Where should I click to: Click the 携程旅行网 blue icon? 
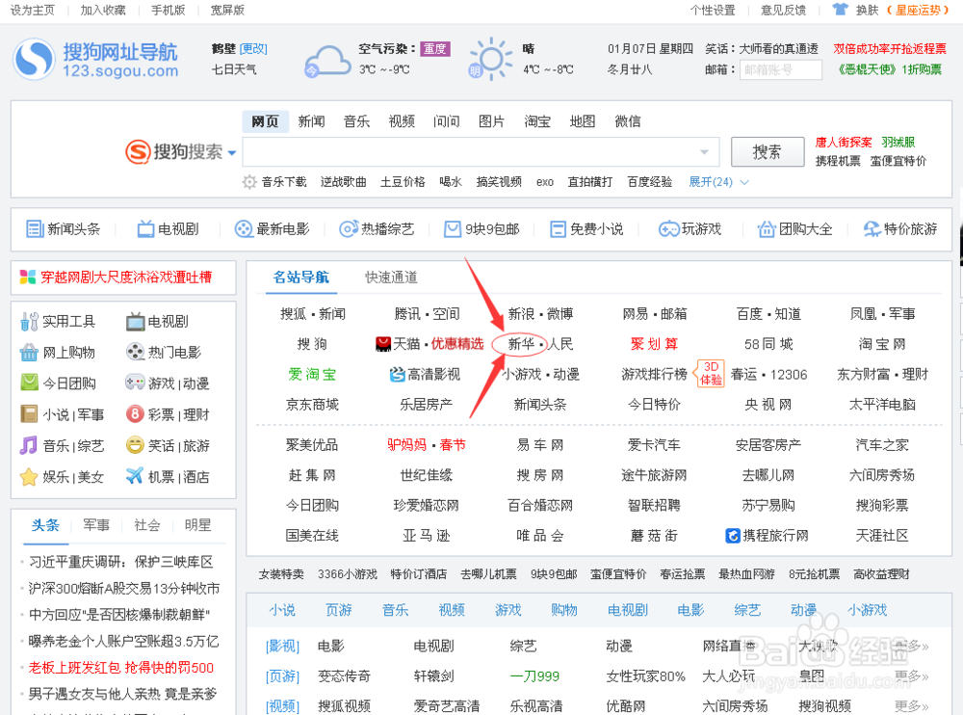tap(733, 536)
